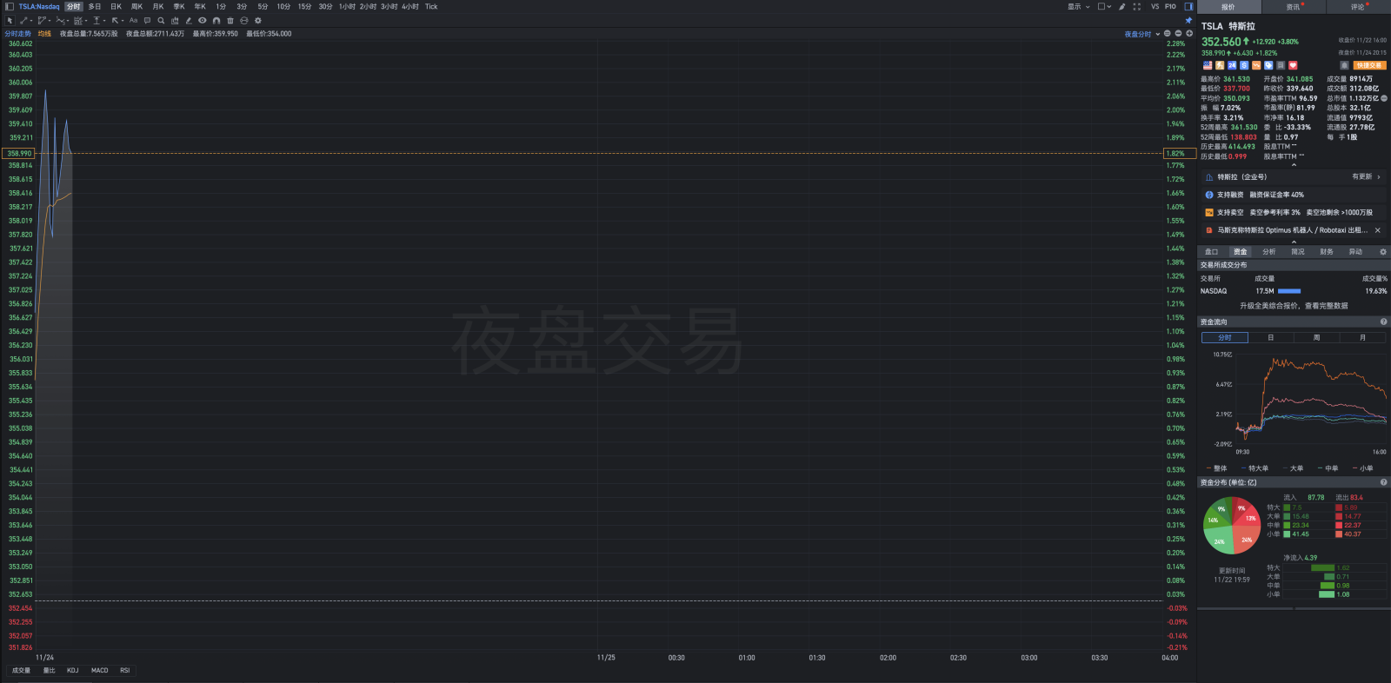Open the 评论 comments tab
The width and height of the screenshot is (1391, 683).
(x=1358, y=7)
